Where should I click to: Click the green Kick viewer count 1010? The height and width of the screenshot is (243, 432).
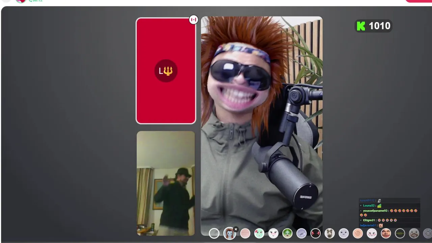373,26
